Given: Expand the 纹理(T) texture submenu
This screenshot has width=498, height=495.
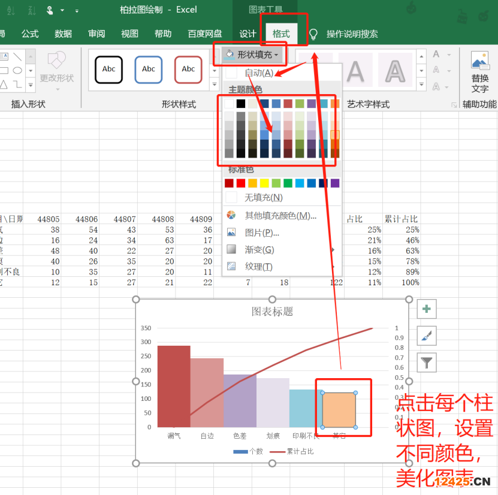Looking at the screenshot, I should point(259,267).
